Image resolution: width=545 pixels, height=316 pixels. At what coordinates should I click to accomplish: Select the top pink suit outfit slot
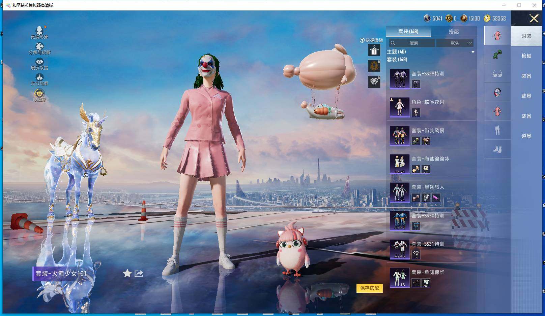pyautogui.click(x=497, y=36)
